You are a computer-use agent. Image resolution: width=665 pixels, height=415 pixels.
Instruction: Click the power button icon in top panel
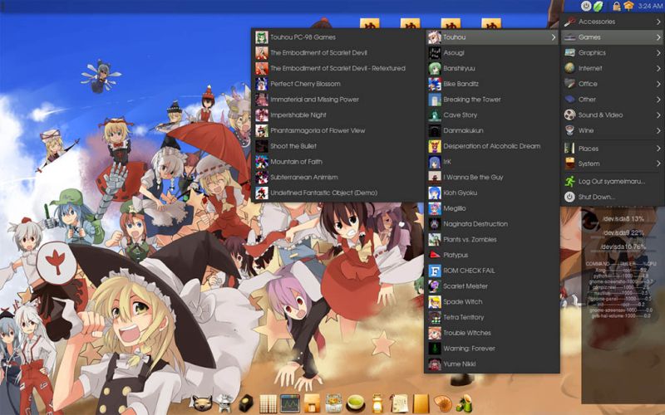(586, 6)
